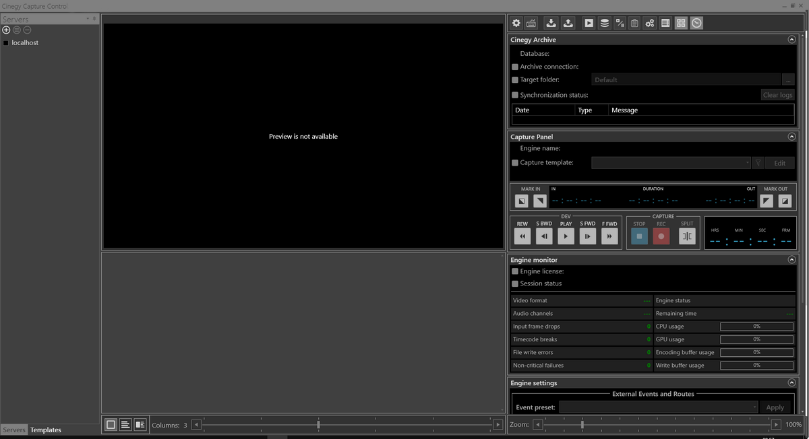Collapse the Engine settings section
Image resolution: width=809 pixels, height=439 pixels.
[x=791, y=382]
